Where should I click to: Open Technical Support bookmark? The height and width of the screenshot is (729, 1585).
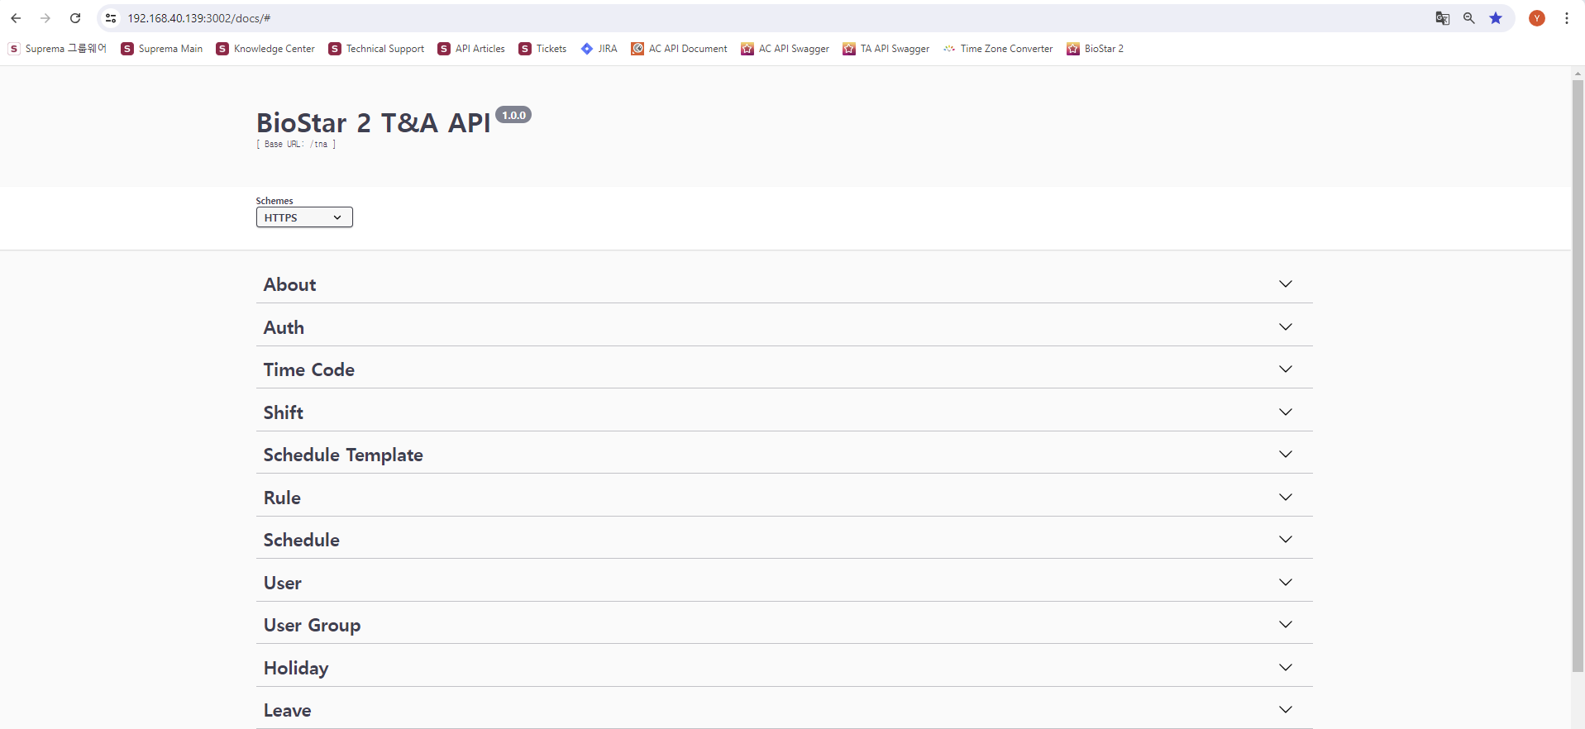click(376, 49)
